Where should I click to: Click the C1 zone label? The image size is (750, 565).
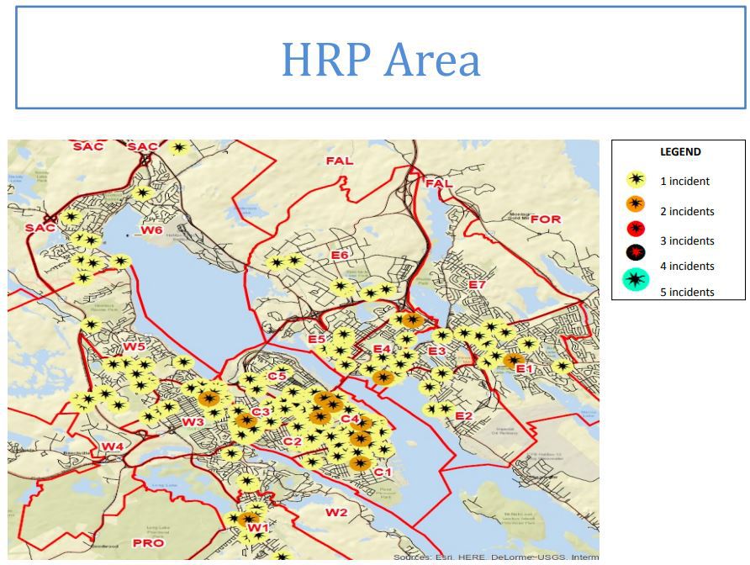(x=383, y=473)
